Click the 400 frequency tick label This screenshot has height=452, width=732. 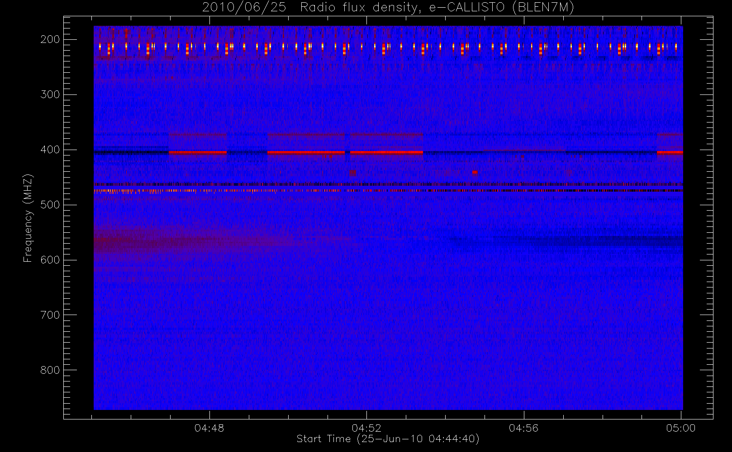click(x=50, y=150)
